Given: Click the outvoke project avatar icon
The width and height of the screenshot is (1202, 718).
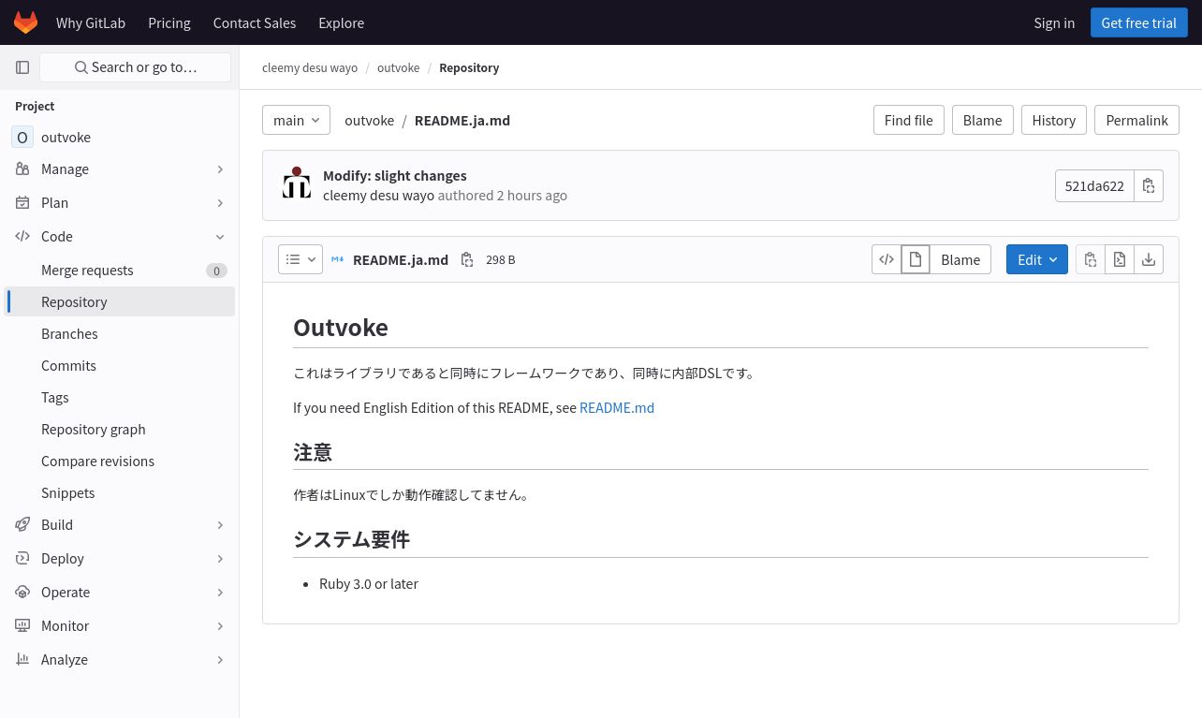Looking at the screenshot, I should tap(22, 137).
